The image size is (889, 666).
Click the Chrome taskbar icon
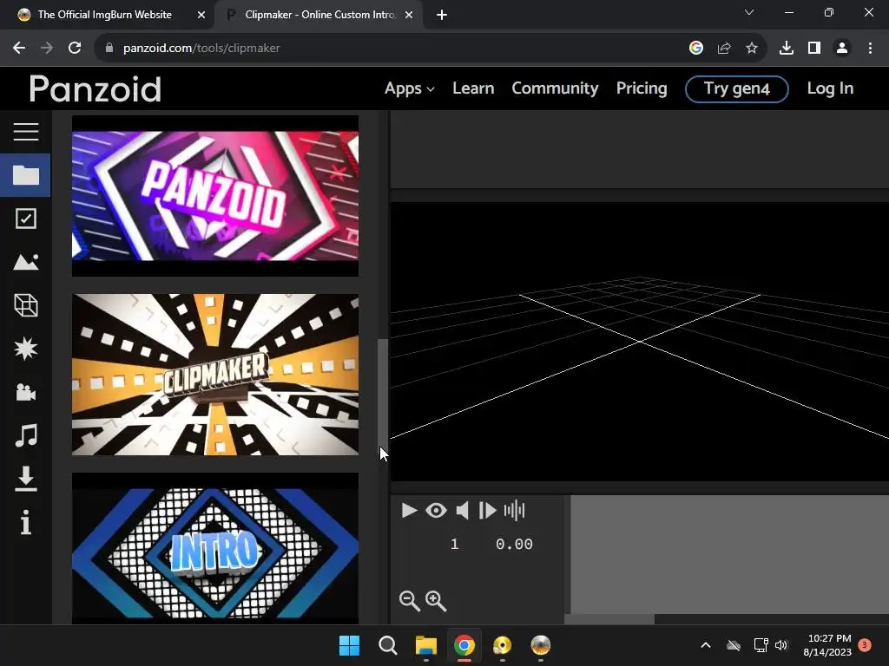(x=464, y=645)
